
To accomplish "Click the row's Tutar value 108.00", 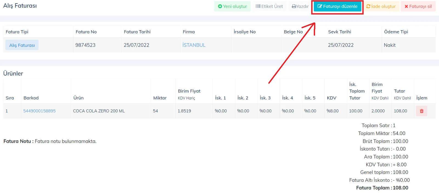I will click(x=401, y=111).
